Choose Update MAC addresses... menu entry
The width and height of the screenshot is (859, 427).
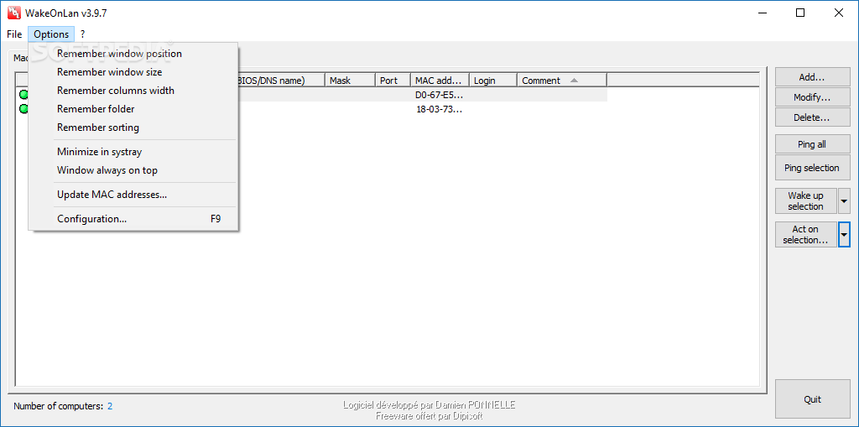[x=133, y=195]
